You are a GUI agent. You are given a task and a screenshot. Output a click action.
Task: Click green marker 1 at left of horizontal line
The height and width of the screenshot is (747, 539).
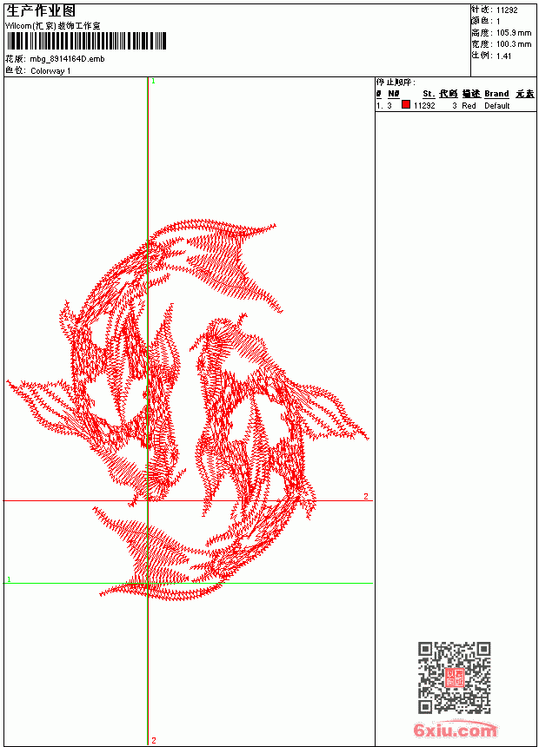9,579
